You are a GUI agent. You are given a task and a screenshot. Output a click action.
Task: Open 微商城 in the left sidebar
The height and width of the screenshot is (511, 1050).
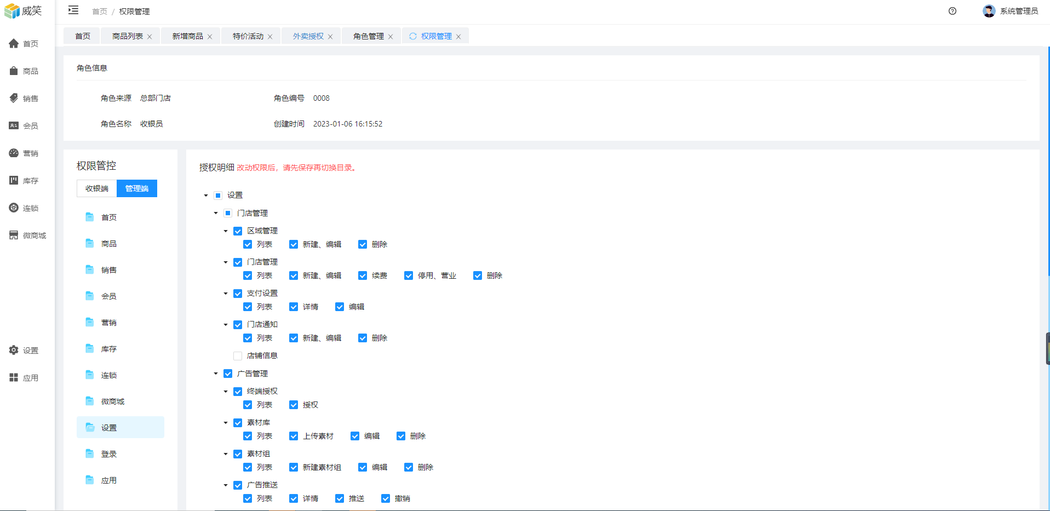(27, 236)
